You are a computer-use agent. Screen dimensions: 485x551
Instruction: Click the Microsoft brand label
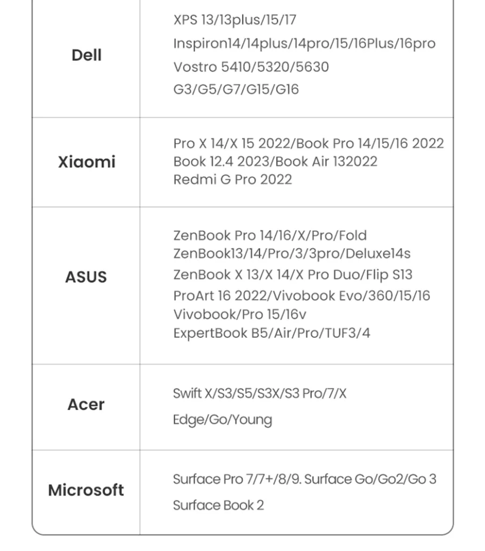coord(86,490)
